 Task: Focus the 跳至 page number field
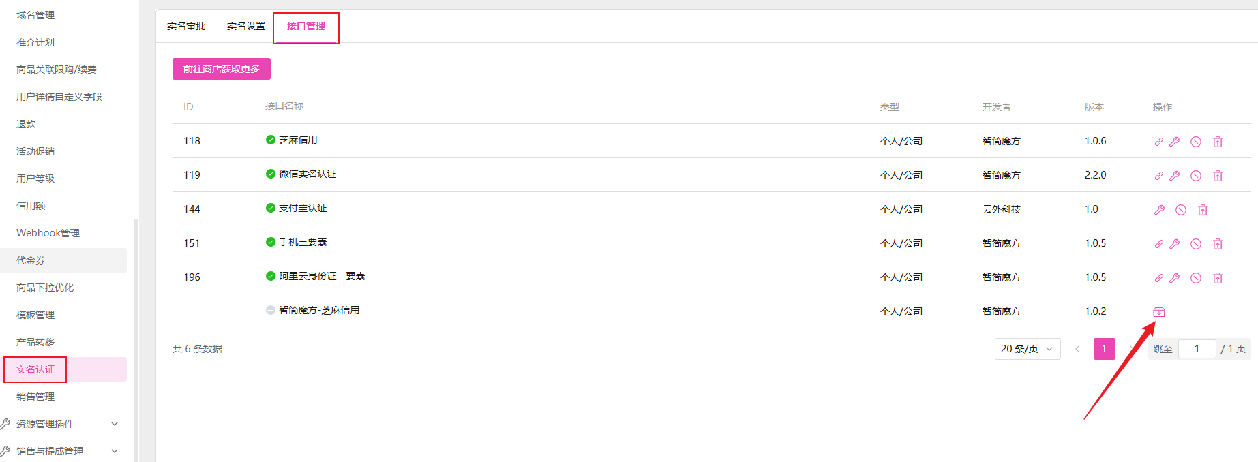[1197, 349]
